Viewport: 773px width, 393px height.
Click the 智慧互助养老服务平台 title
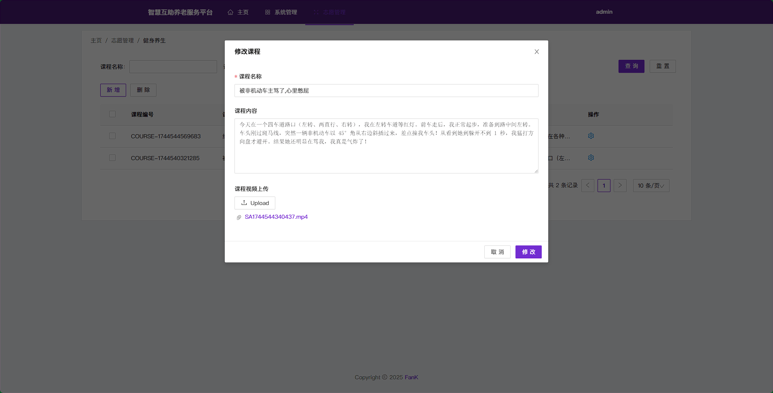click(x=180, y=12)
